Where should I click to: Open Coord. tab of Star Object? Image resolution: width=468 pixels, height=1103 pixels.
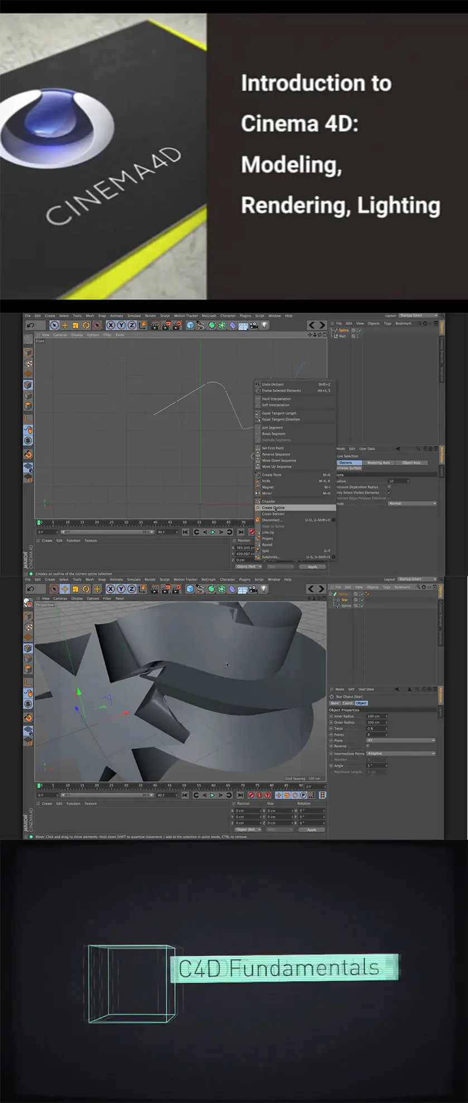click(x=348, y=703)
